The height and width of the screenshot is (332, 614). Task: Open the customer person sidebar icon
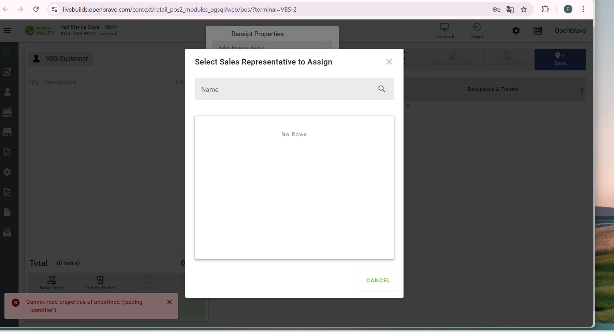(x=7, y=92)
